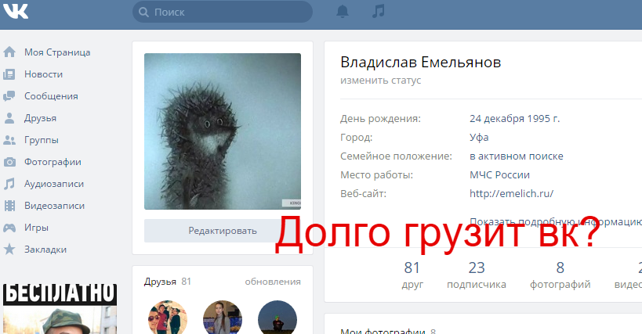Click the gamepad icon beside Игры
This screenshot has height=334, width=642.
coord(9,228)
